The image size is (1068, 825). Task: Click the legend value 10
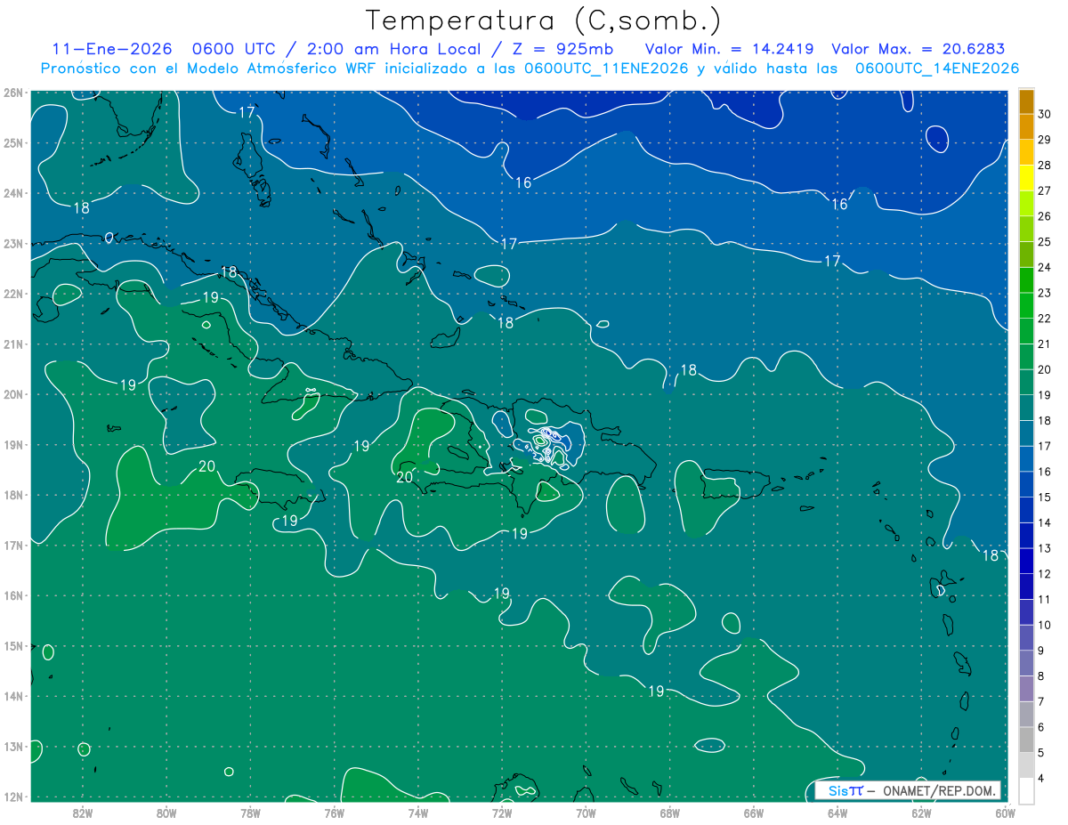[x=1044, y=625]
